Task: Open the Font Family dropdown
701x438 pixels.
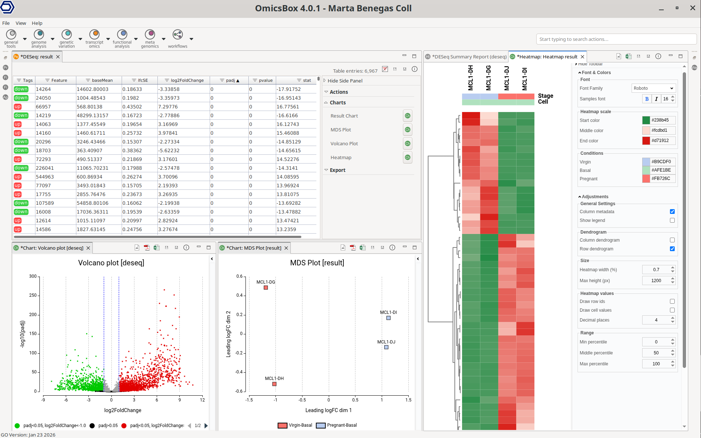Action: pyautogui.click(x=653, y=88)
